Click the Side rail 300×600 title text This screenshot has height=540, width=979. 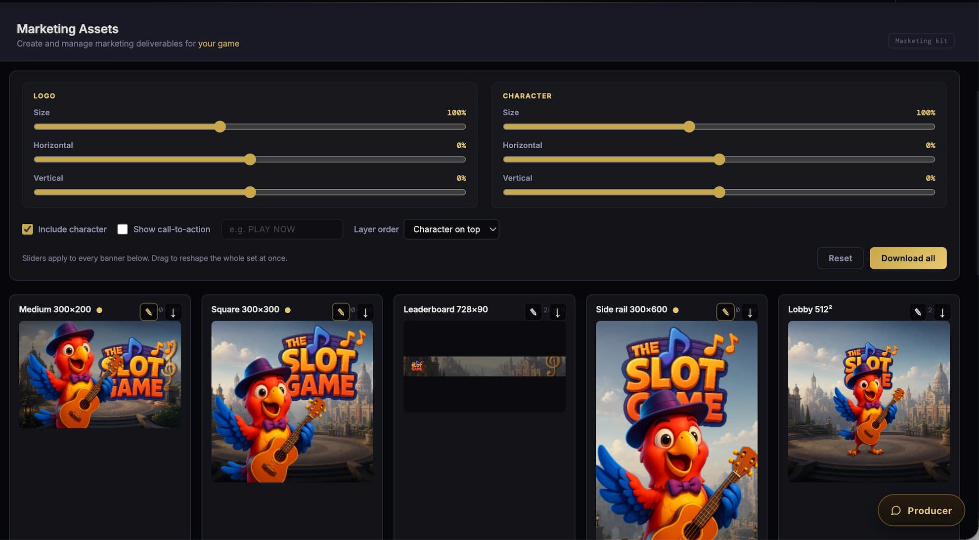pos(631,309)
